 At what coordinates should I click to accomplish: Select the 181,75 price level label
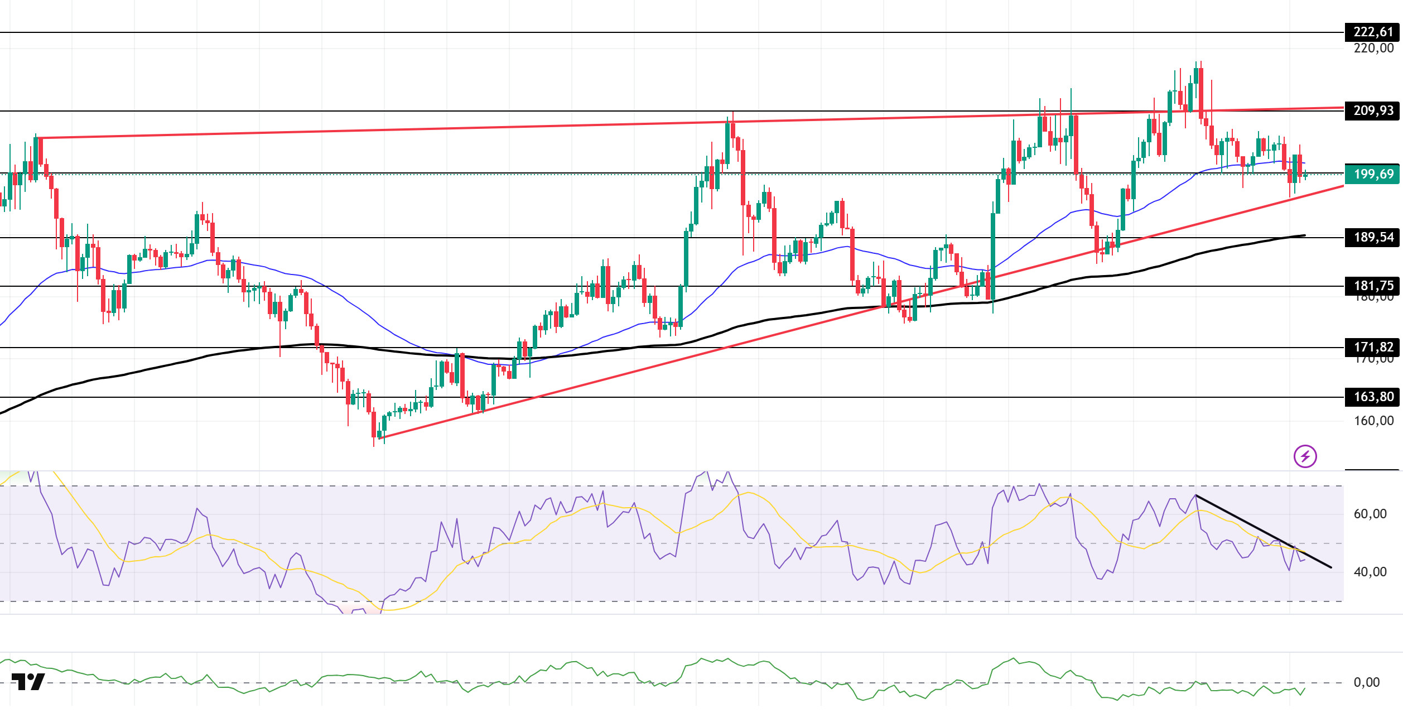1373,286
